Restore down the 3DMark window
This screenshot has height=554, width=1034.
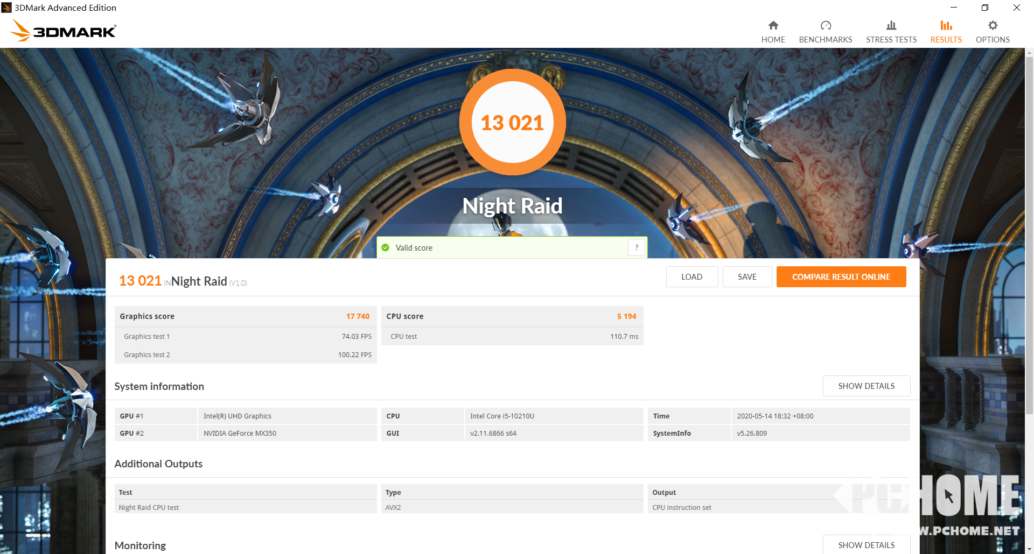pos(985,8)
